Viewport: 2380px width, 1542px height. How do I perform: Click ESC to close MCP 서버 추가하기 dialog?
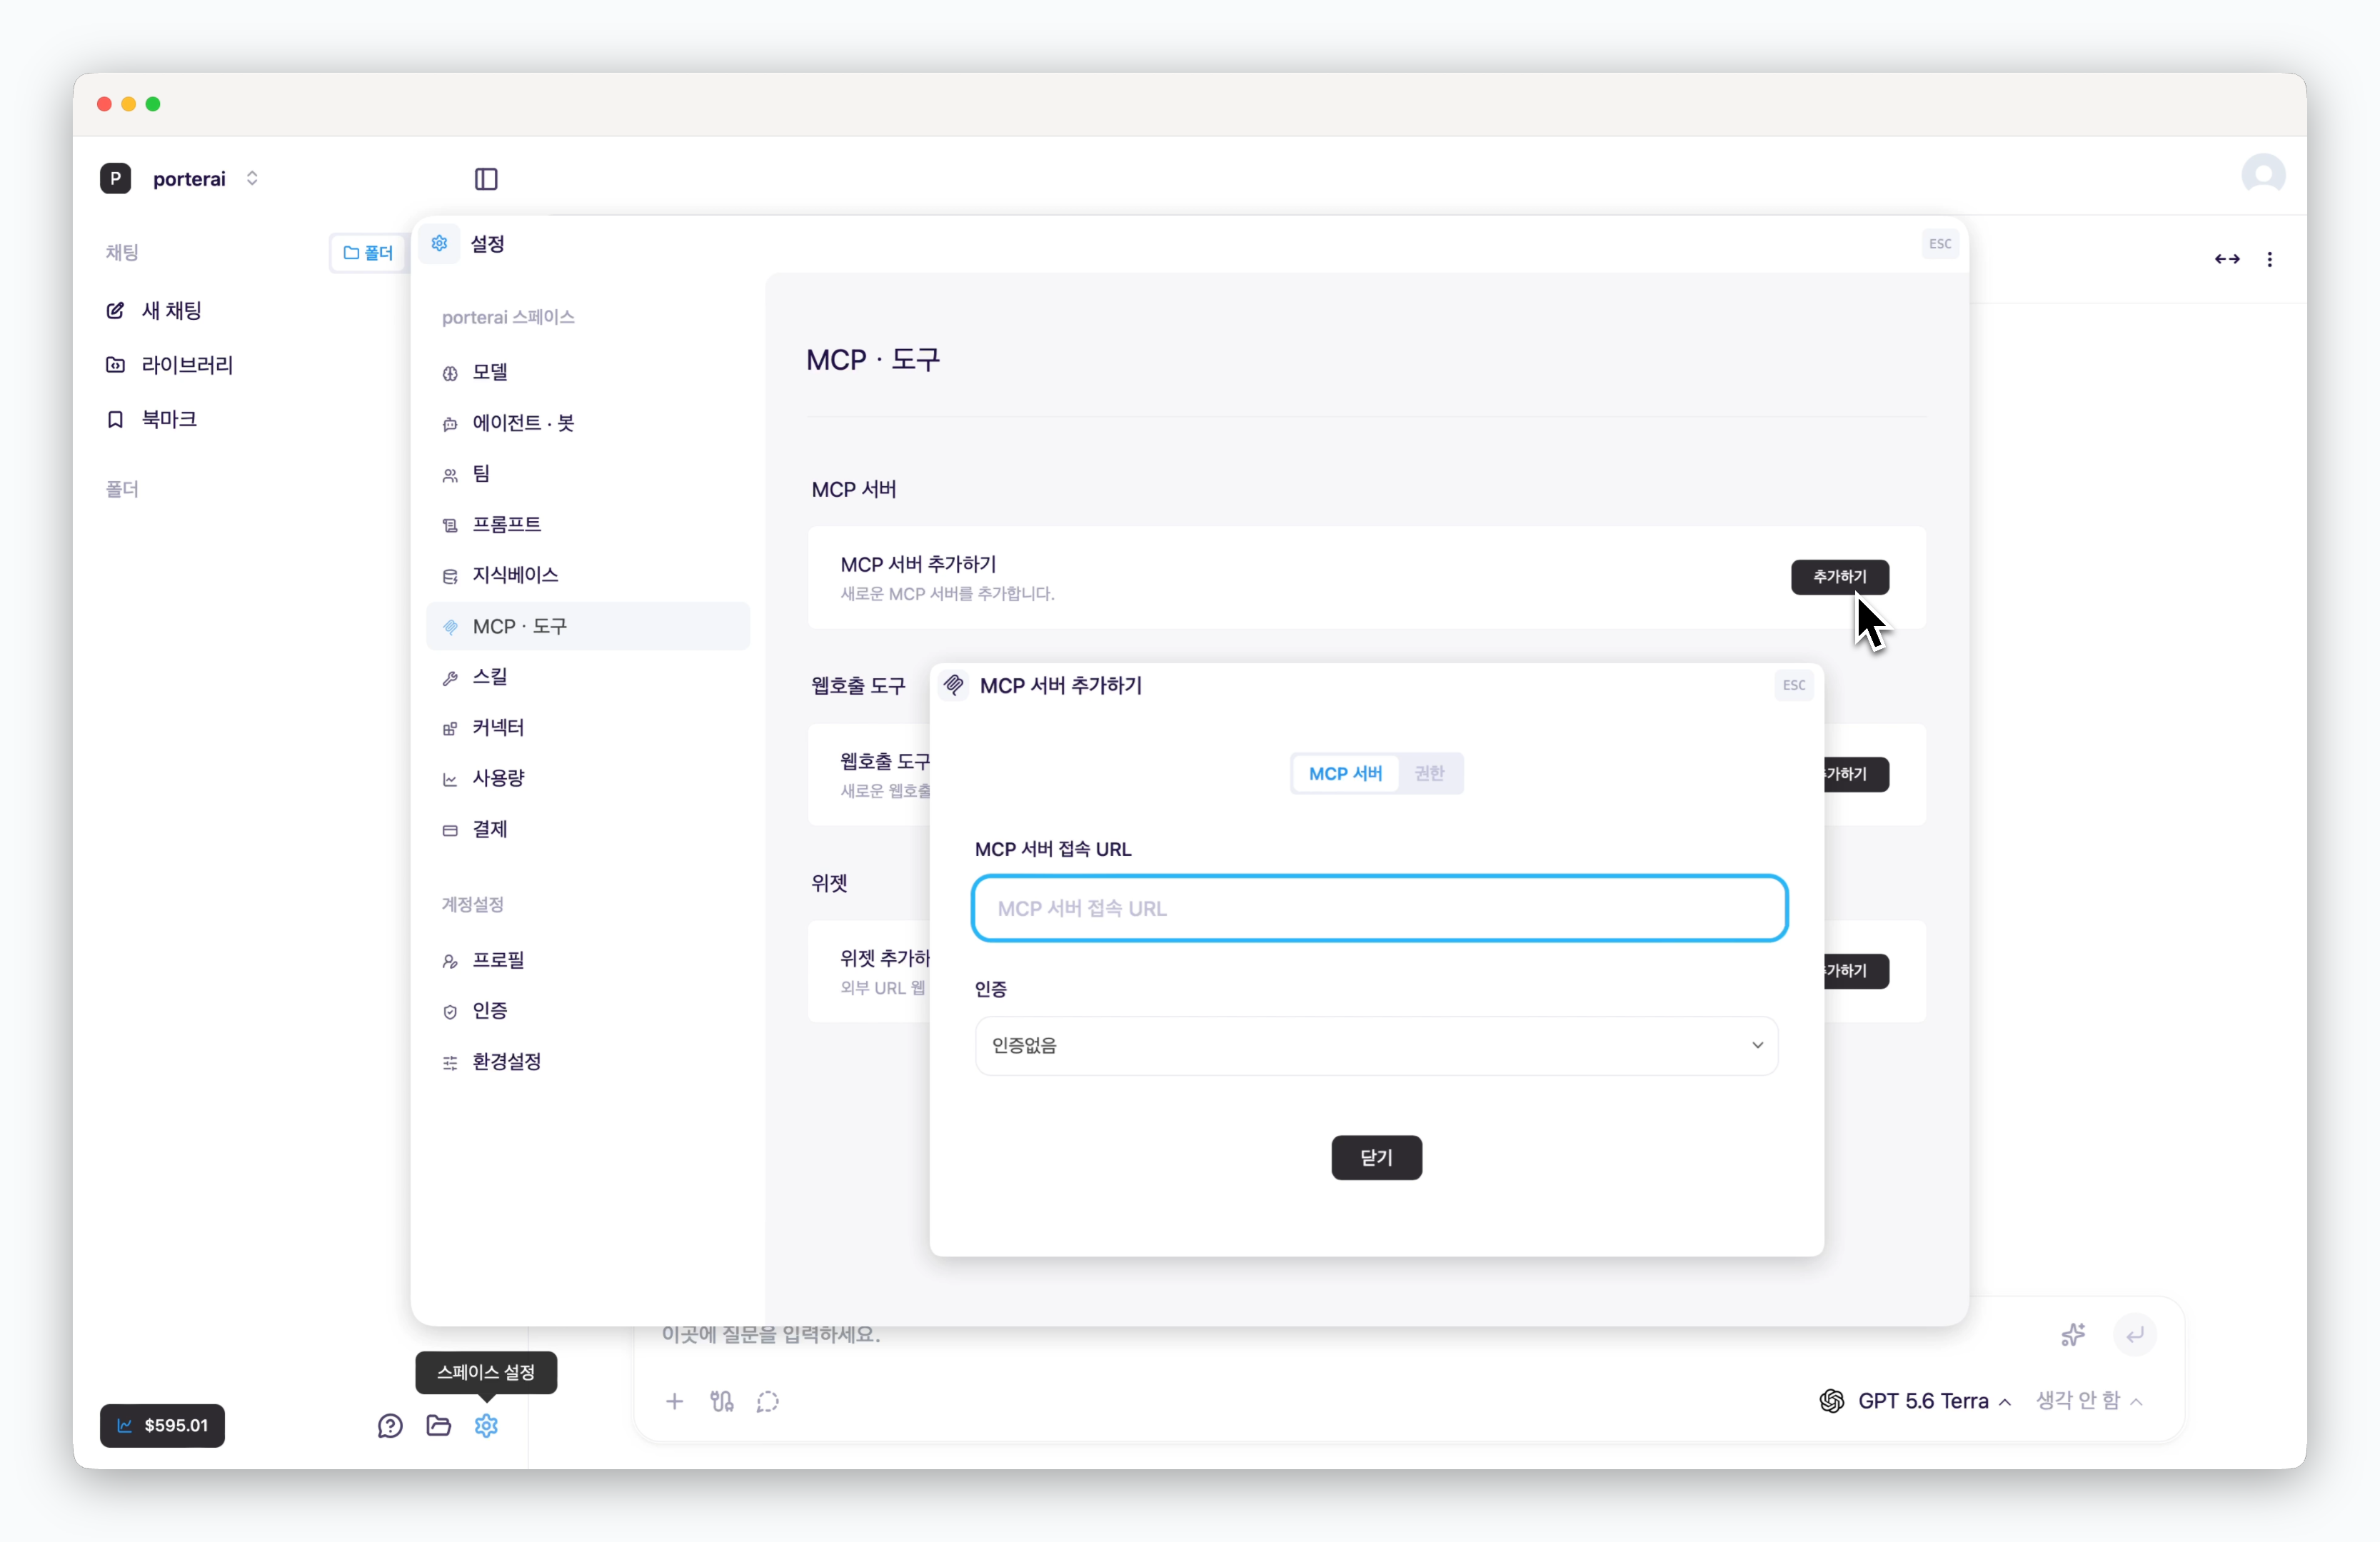tap(1794, 685)
